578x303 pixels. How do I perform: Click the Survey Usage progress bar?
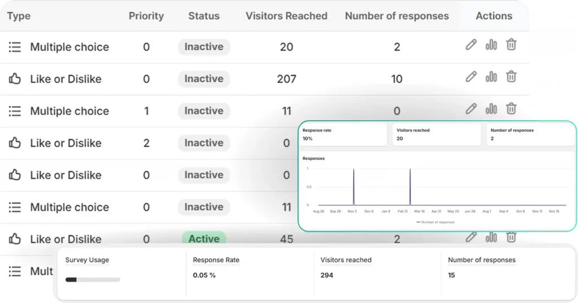(x=93, y=279)
